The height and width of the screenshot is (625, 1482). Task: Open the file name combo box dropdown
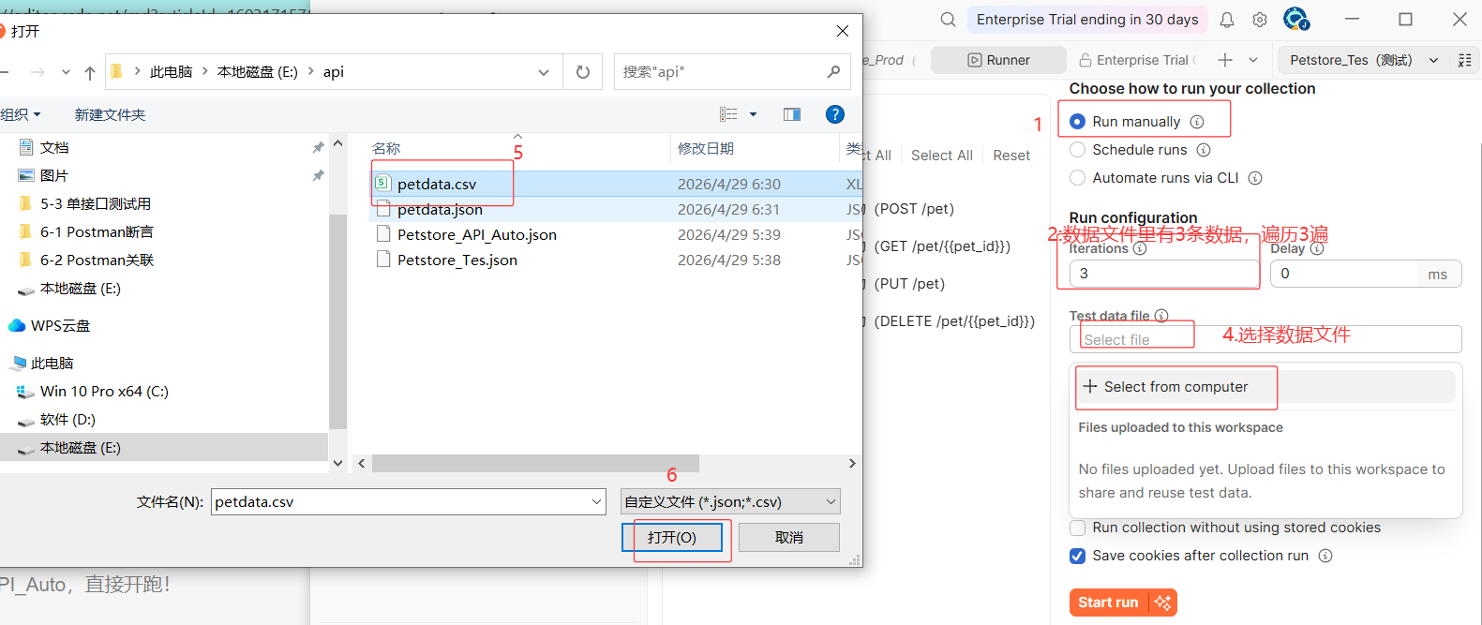pos(597,502)
